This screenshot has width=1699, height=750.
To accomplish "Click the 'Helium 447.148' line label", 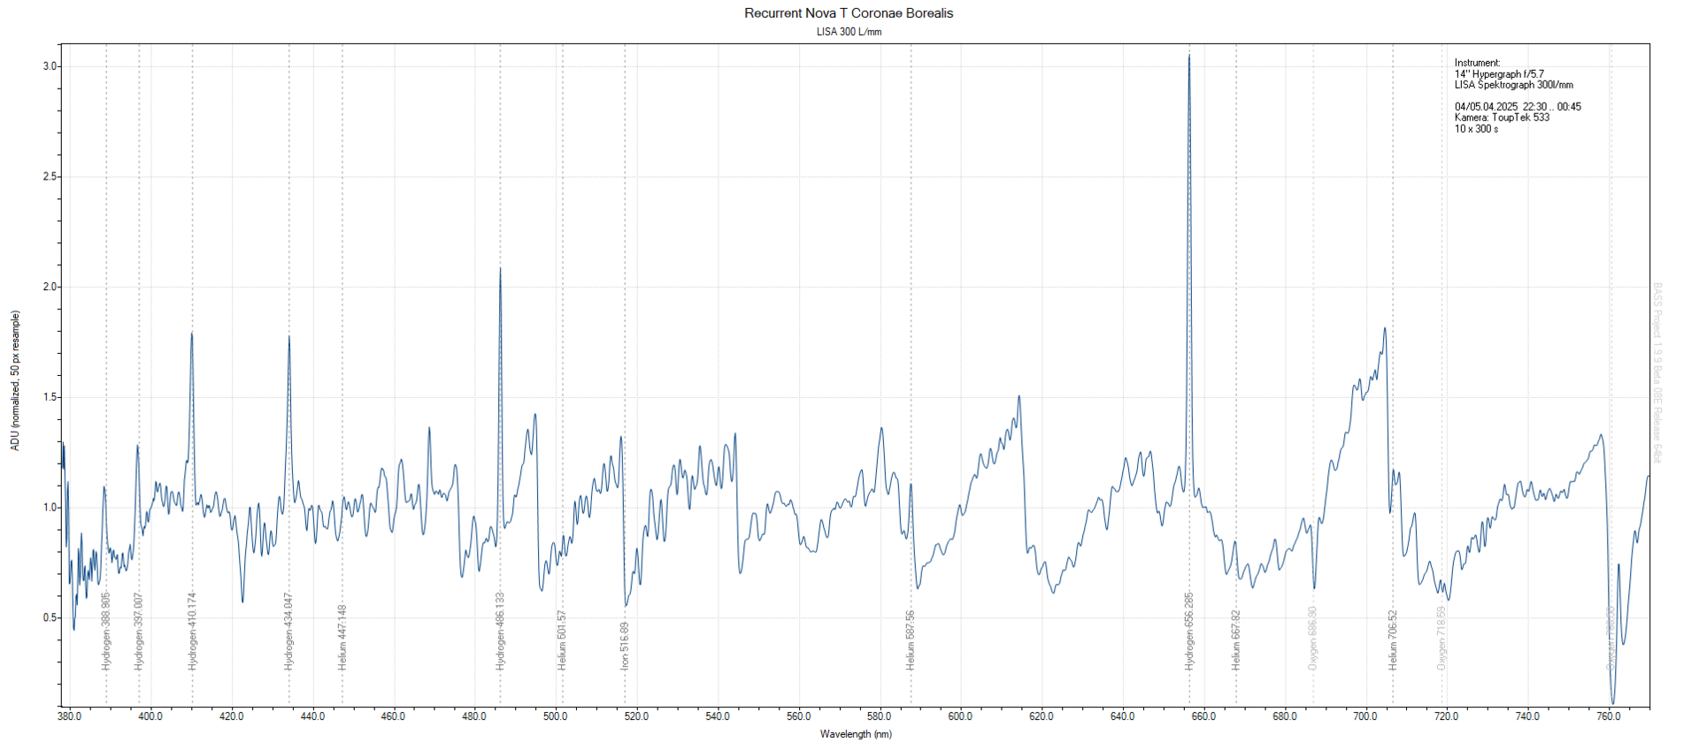I will [342, 637].
